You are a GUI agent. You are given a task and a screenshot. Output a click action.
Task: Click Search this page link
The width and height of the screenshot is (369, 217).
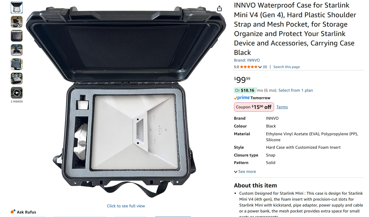(x=286, y=67)
